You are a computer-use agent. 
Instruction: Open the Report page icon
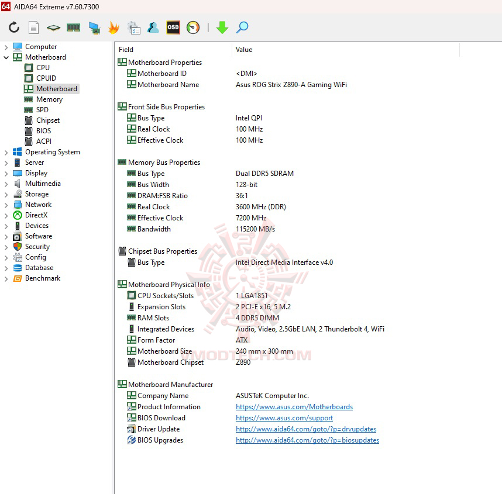(x=33, y=27)
